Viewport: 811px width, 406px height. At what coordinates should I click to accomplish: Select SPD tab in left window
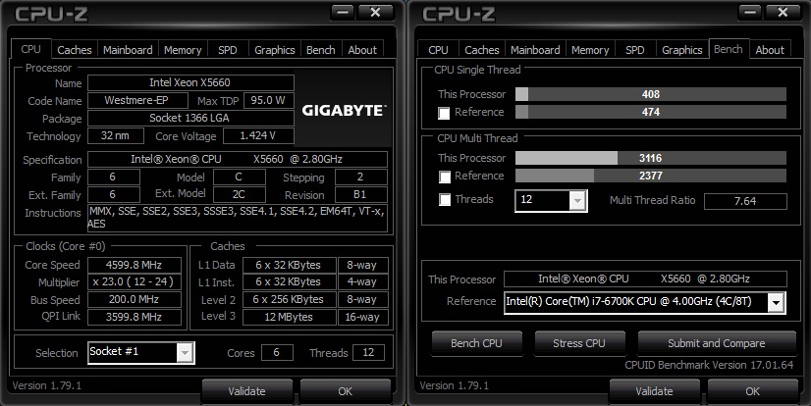coord(228,50)
